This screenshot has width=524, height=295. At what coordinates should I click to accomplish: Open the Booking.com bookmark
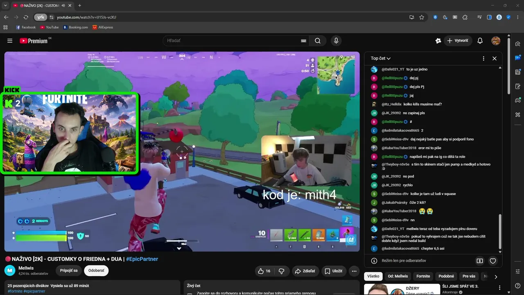pyautogui.click(x=75, y=27)
